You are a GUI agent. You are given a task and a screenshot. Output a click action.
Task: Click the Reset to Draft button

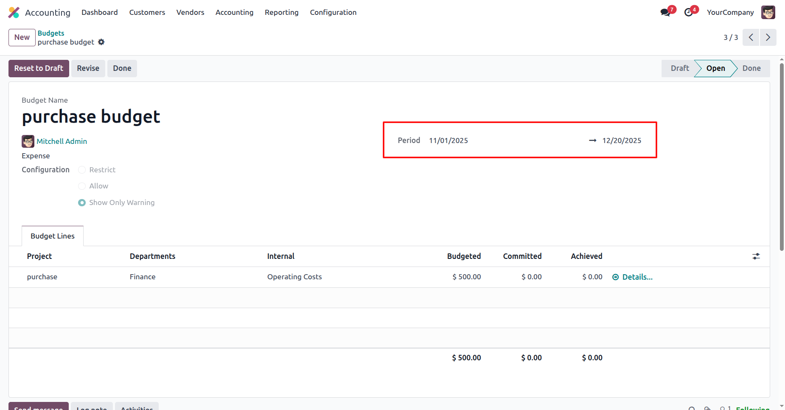pyautogui.click(x=39, y=68)
